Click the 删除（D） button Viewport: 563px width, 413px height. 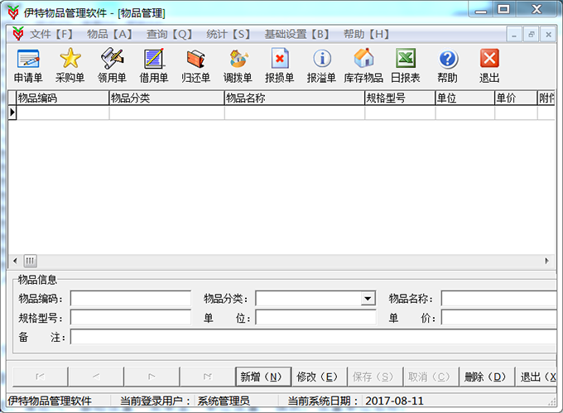click(487, 377)
